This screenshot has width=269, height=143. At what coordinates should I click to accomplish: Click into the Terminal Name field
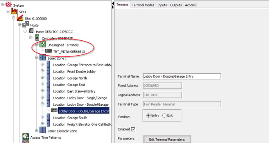pos(182,76)
